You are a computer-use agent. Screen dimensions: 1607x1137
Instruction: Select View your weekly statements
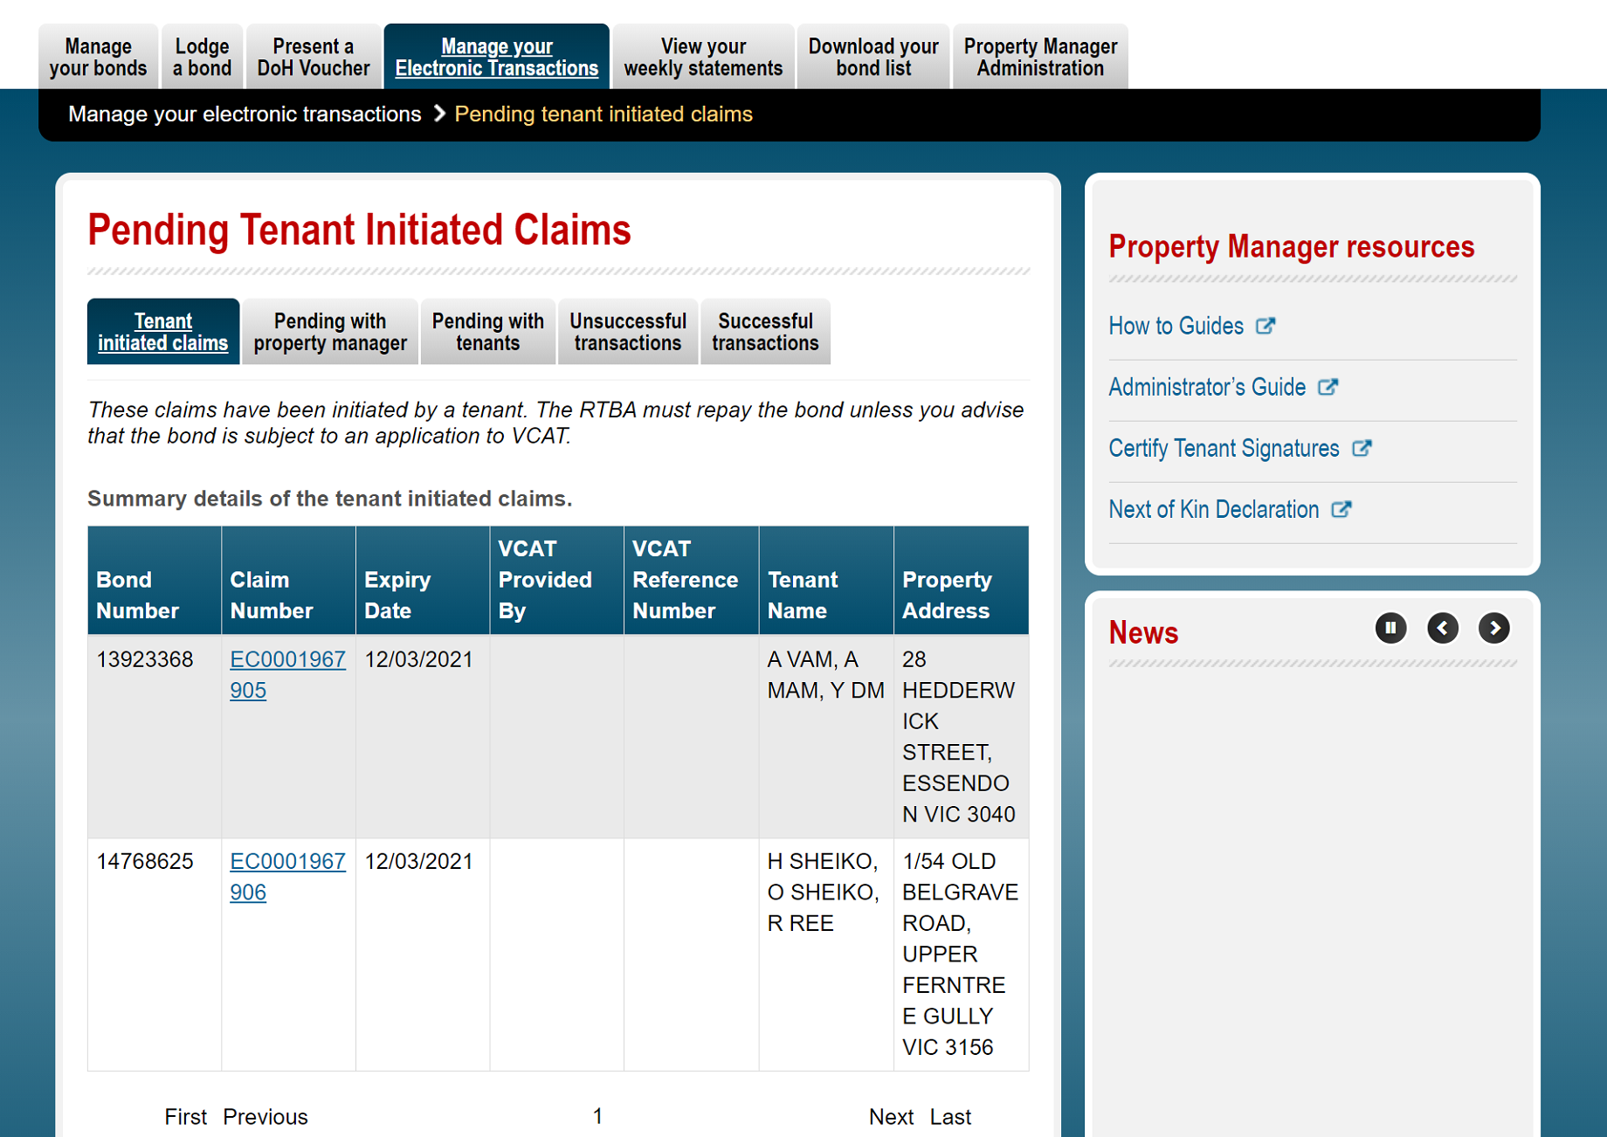click(x=703, y=56)
